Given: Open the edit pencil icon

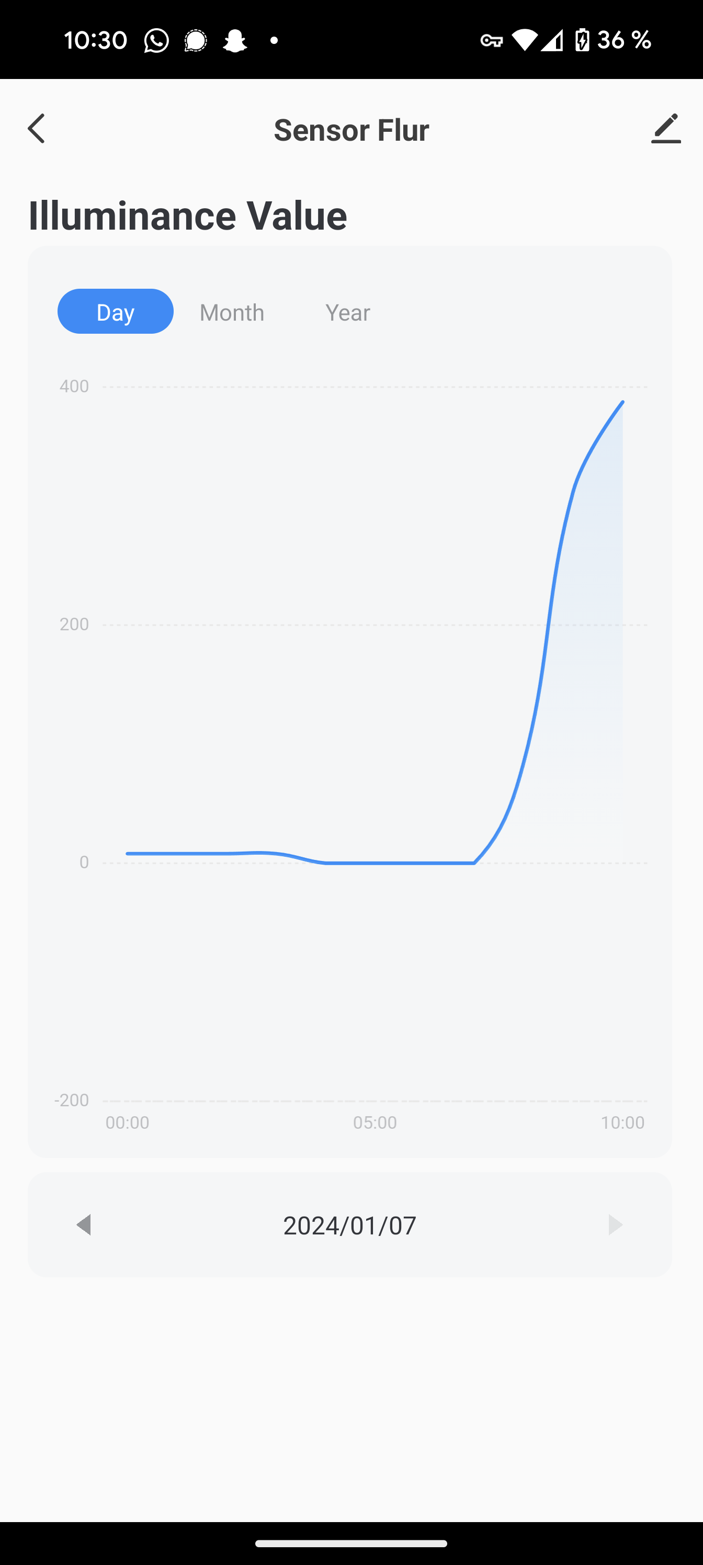Looking at the screenshot, I should pyautogui.click(x=665, y=129).
